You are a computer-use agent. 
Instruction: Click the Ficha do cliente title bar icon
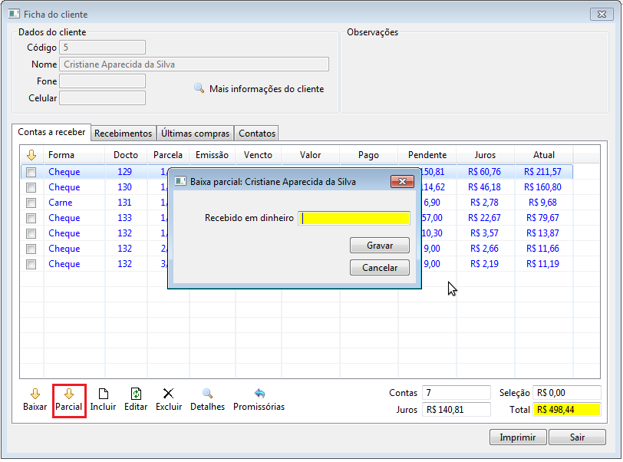pyautogui.click(x=14, y=15)
